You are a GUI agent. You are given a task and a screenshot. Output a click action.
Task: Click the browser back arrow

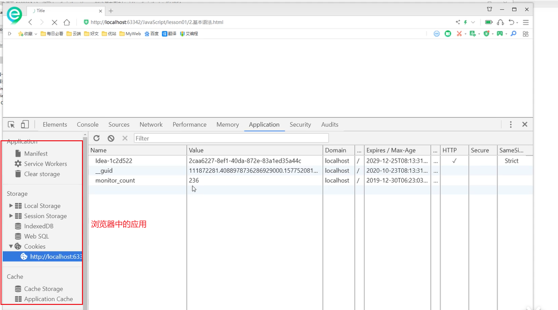[x=30, y=22]
